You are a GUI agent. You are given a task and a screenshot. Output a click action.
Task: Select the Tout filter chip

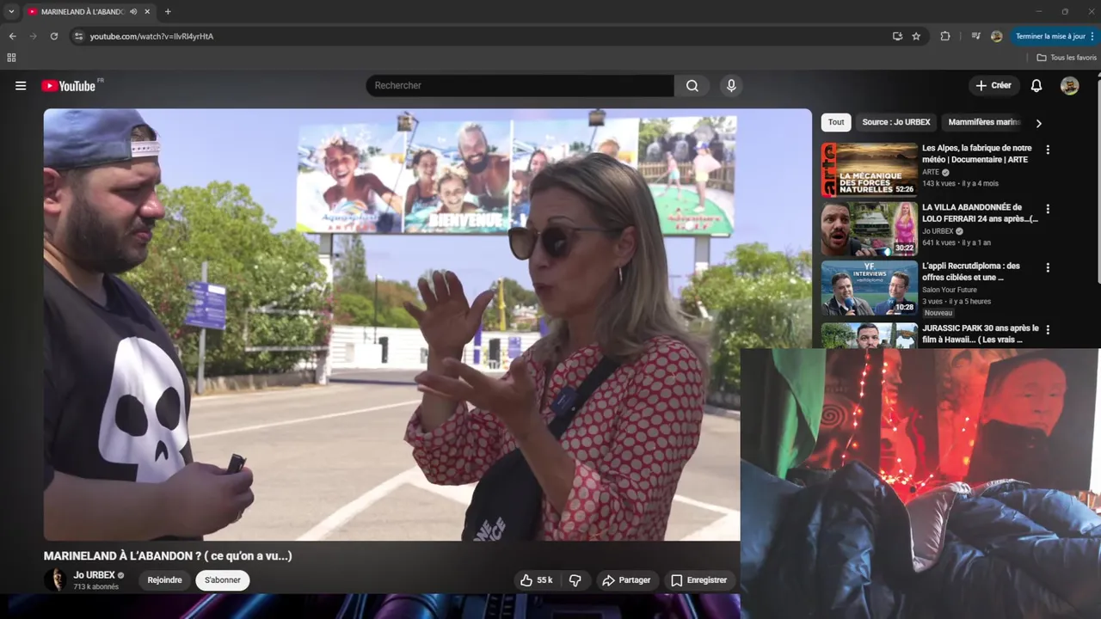coord(836,122)
